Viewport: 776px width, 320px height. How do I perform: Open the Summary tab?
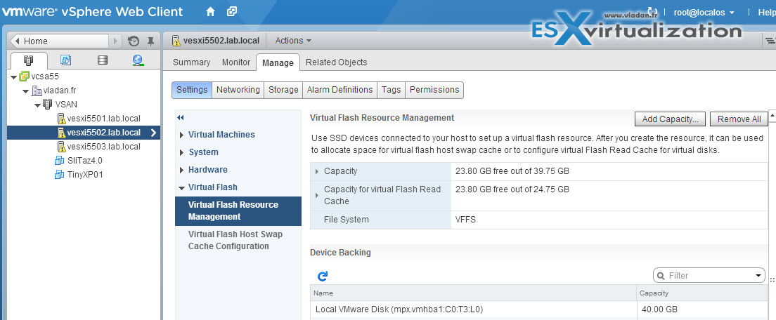click(x=191, y=62)
